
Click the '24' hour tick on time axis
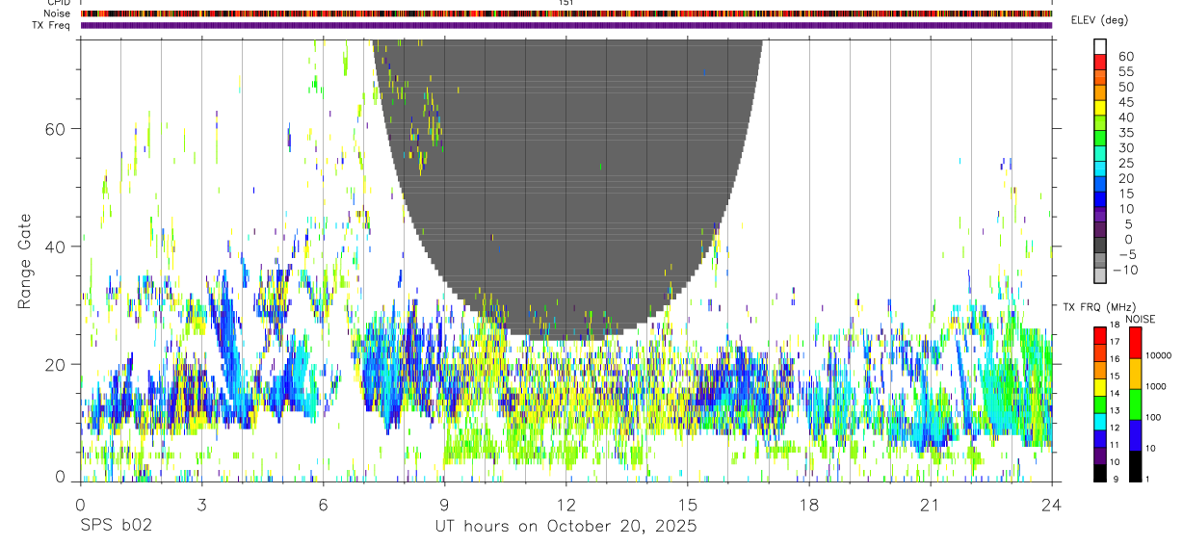(x=1051, y=504)
